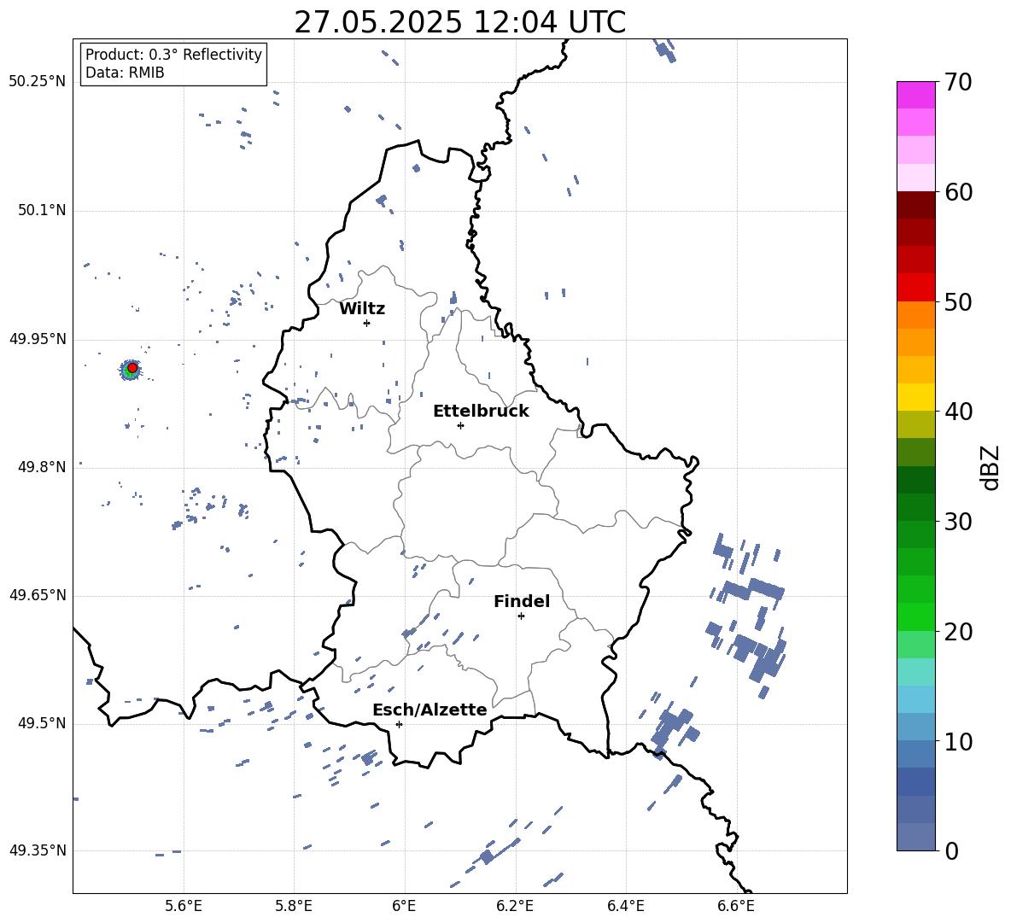1011x923 pixels.
Task: Click the Esch/Alzette city label
Action: tap(430, 710)
